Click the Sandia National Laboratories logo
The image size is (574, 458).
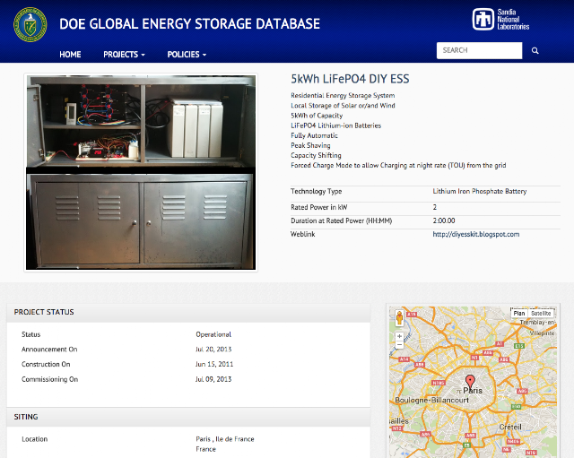500,20
